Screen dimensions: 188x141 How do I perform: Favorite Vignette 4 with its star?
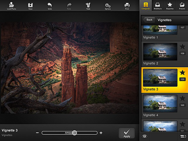click(183, 98)
